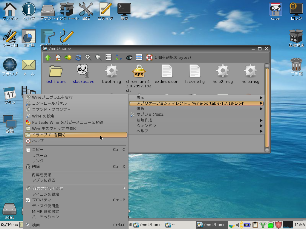Toggle the auto-fit zoom magnifier icon

point(98,58)
